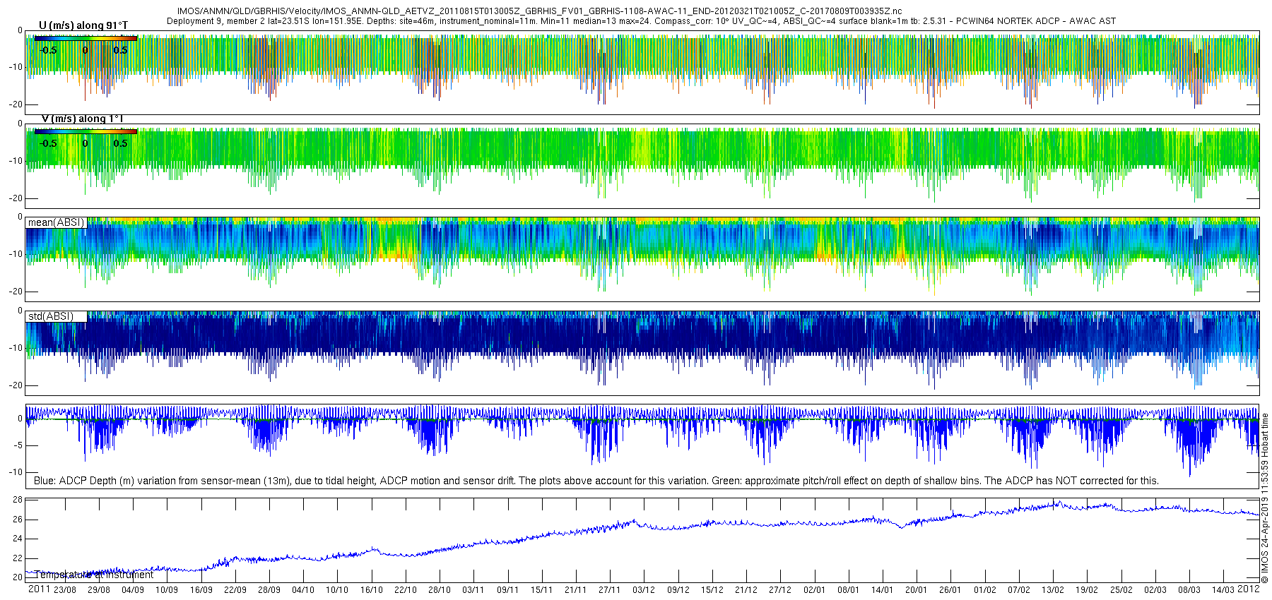Select the 'V (m/s) along 1°T' panel title
Image resolution: width=1272 pixels, height=600 pixels.
(x=82, y=119)
